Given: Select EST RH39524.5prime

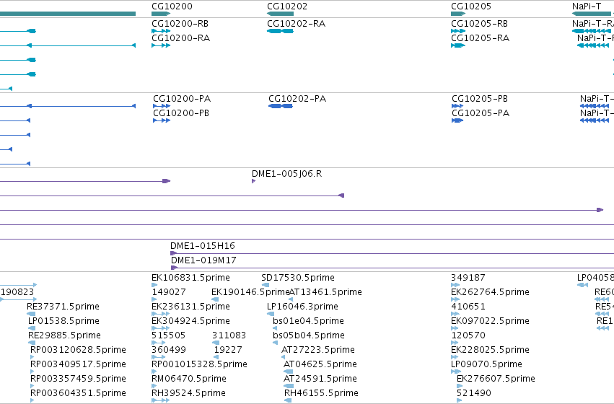Looking at the screenshot, I should [x=188, y=393].
